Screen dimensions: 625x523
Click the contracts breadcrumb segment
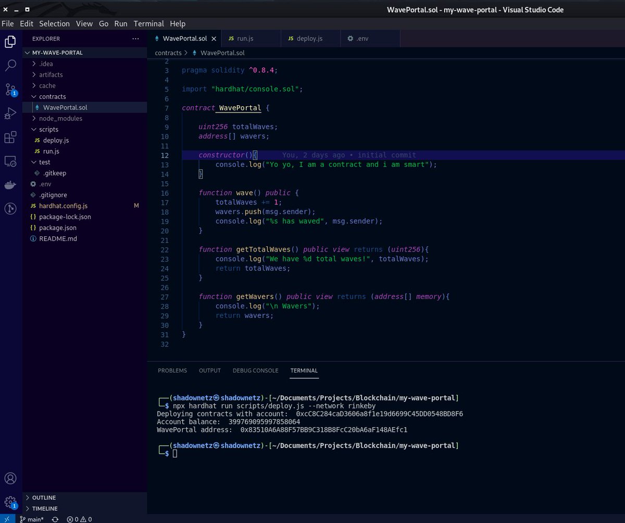point(168,53)
